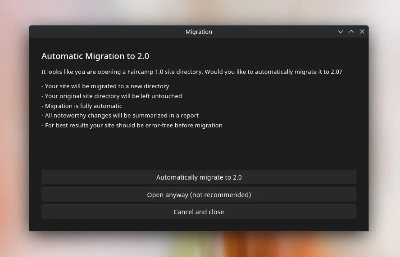
Task: Click 'It looks like you are opening a Faircamp' sentence
Action: click(x=192, y=72)
